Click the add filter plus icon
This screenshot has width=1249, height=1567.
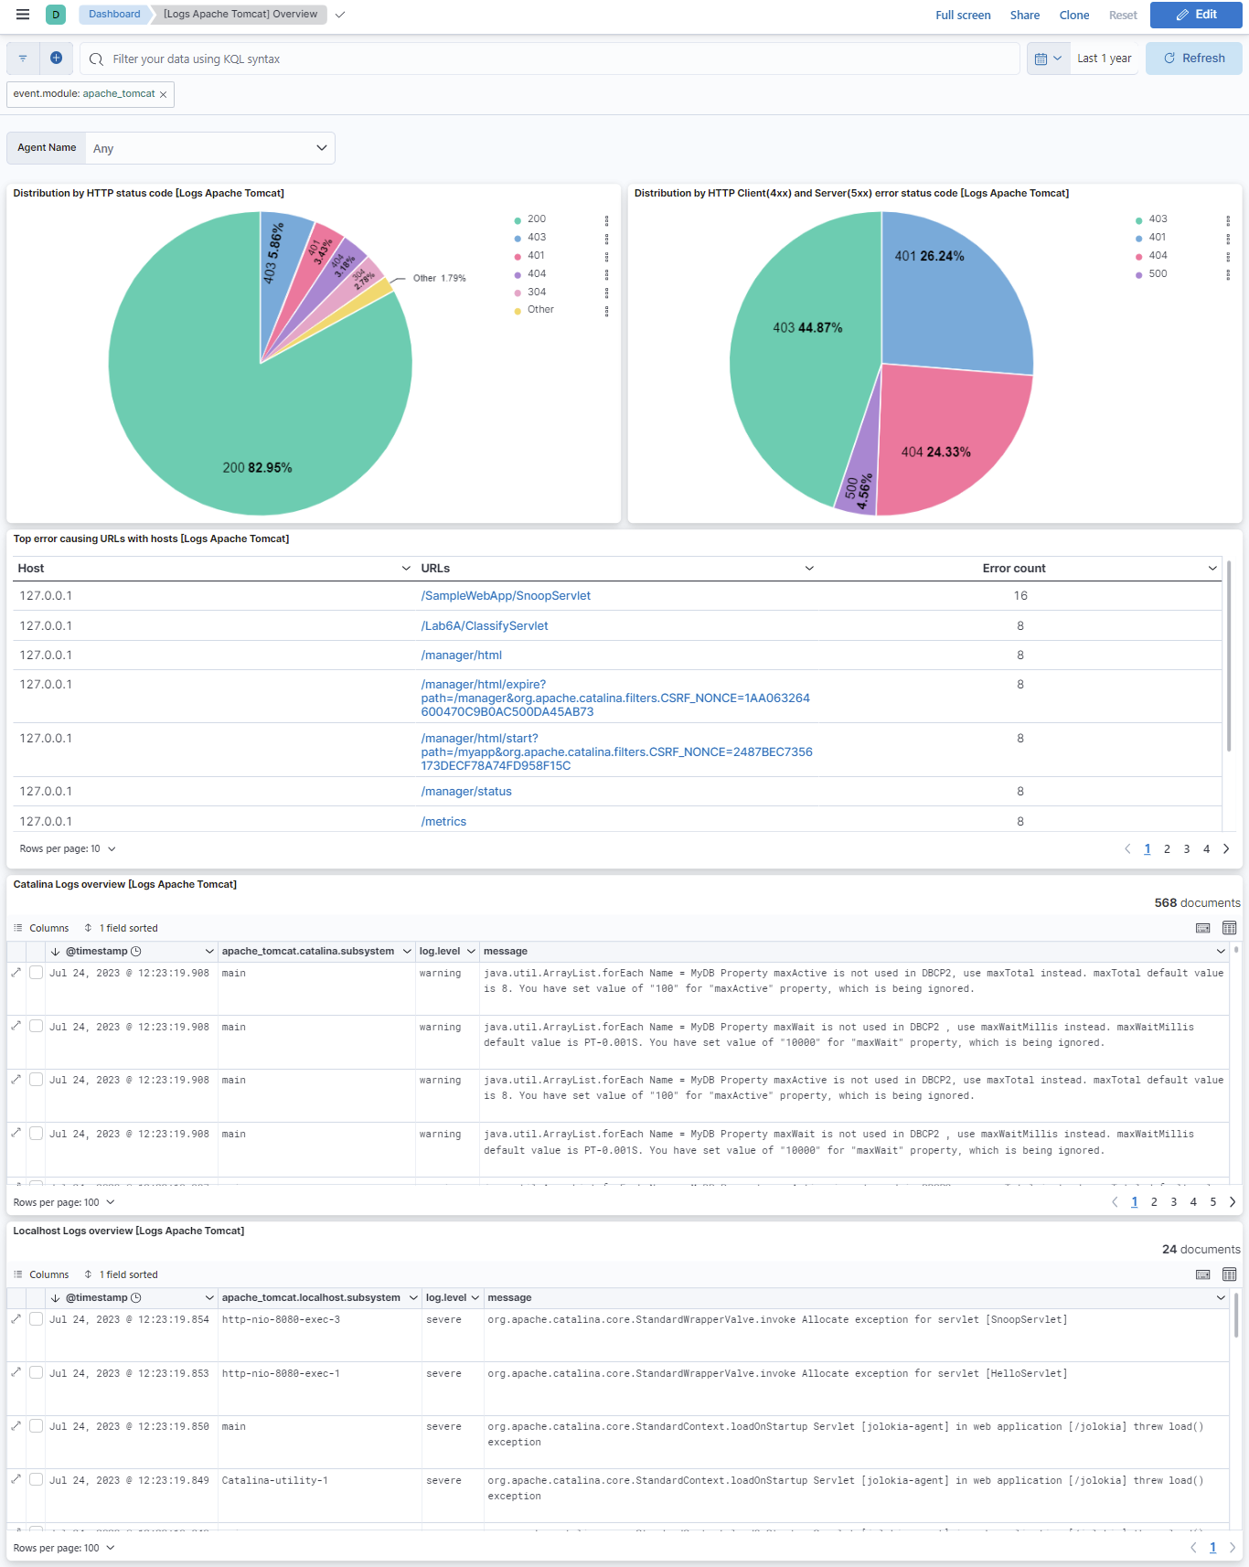56,59
